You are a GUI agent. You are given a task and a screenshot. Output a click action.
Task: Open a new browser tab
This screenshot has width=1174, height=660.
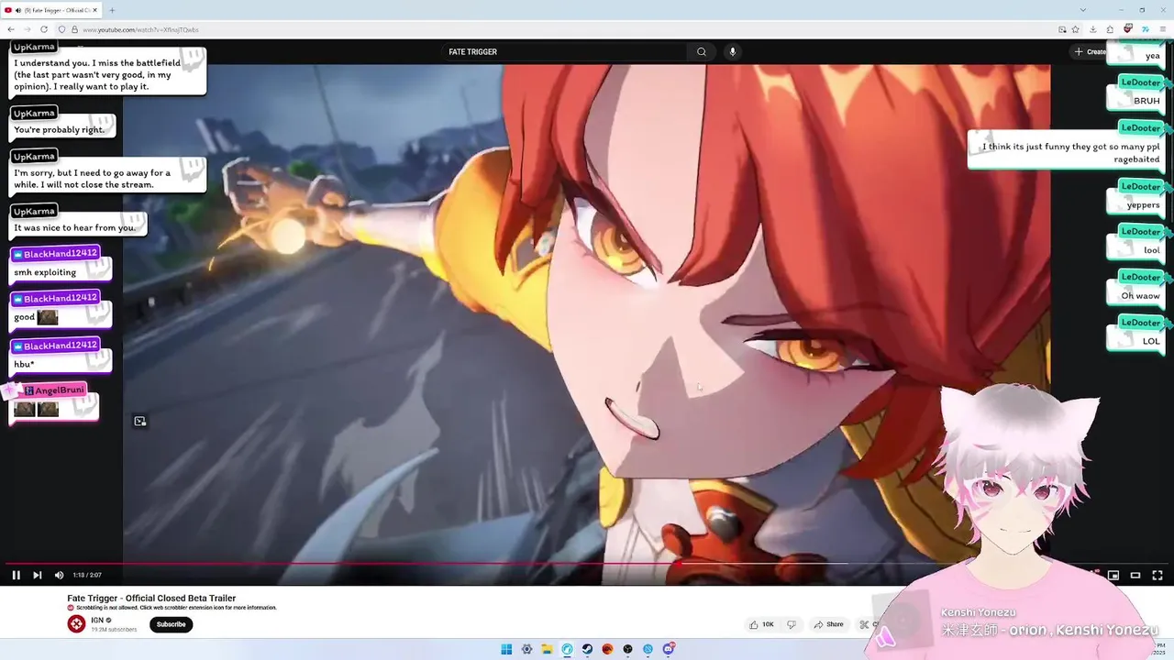point(112,10)
